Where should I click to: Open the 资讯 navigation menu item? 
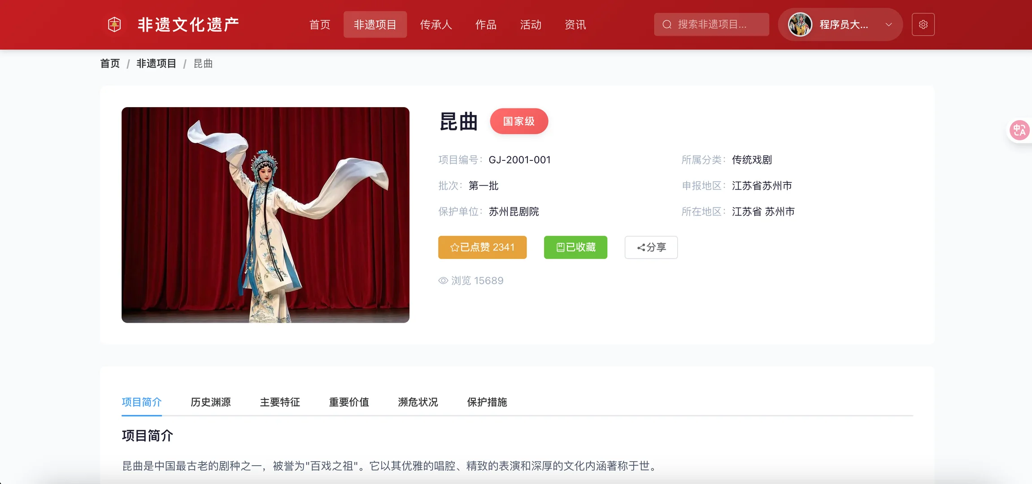click(575, 24)
